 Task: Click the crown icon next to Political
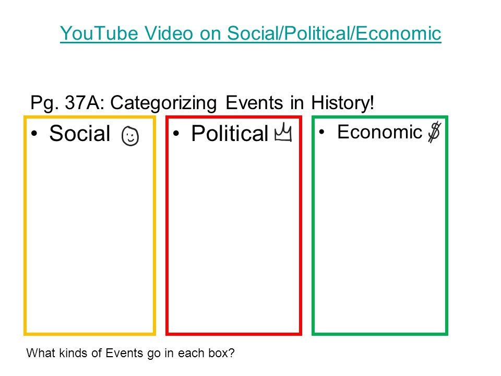tap(283, 132)
